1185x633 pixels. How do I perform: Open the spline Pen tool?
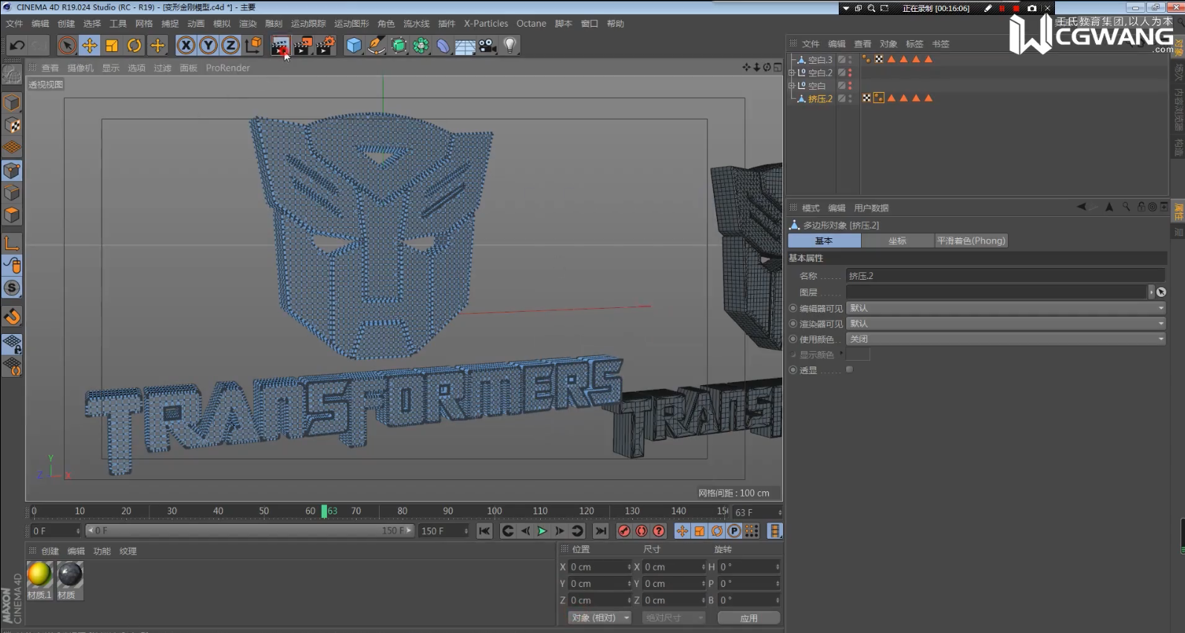pos(377,45)
